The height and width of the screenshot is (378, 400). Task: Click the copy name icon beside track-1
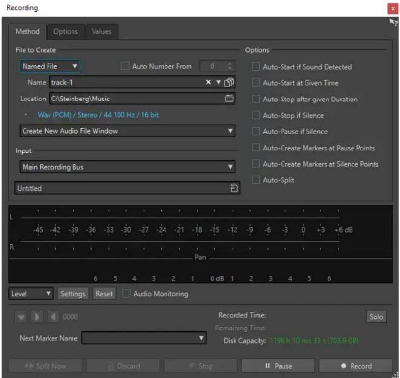point(229,82)
